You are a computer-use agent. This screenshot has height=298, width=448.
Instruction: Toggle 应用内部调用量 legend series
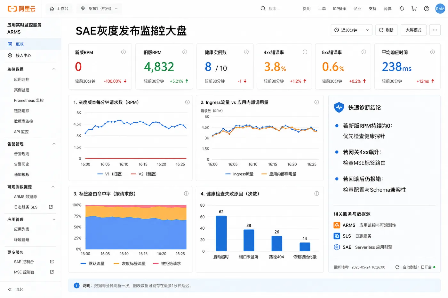279,174
